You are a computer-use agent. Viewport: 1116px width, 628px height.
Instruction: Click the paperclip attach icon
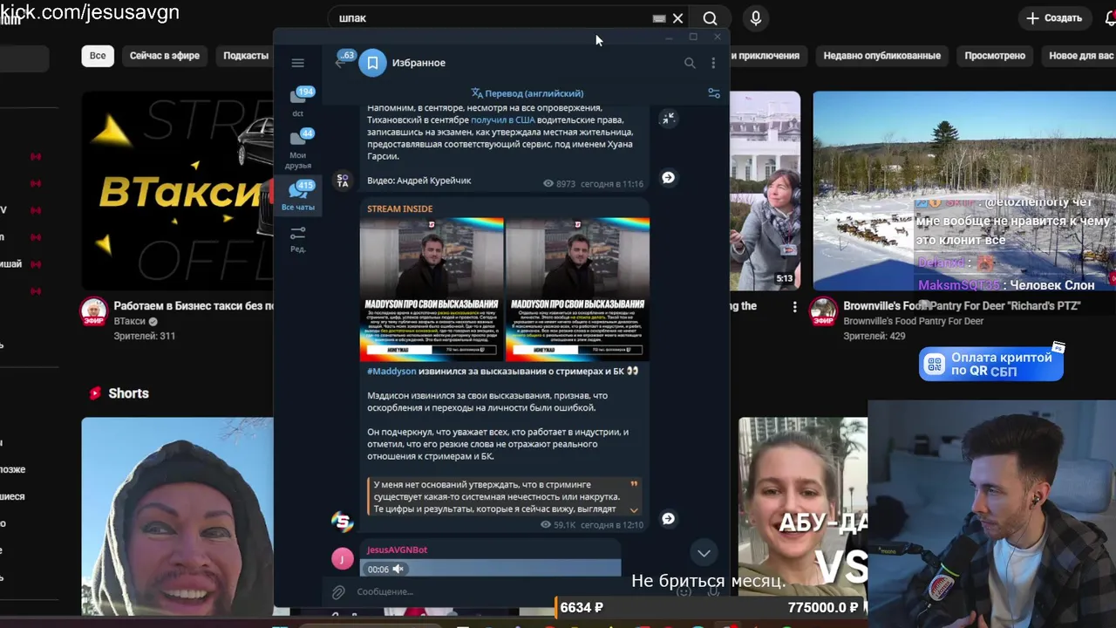point(338,592)
